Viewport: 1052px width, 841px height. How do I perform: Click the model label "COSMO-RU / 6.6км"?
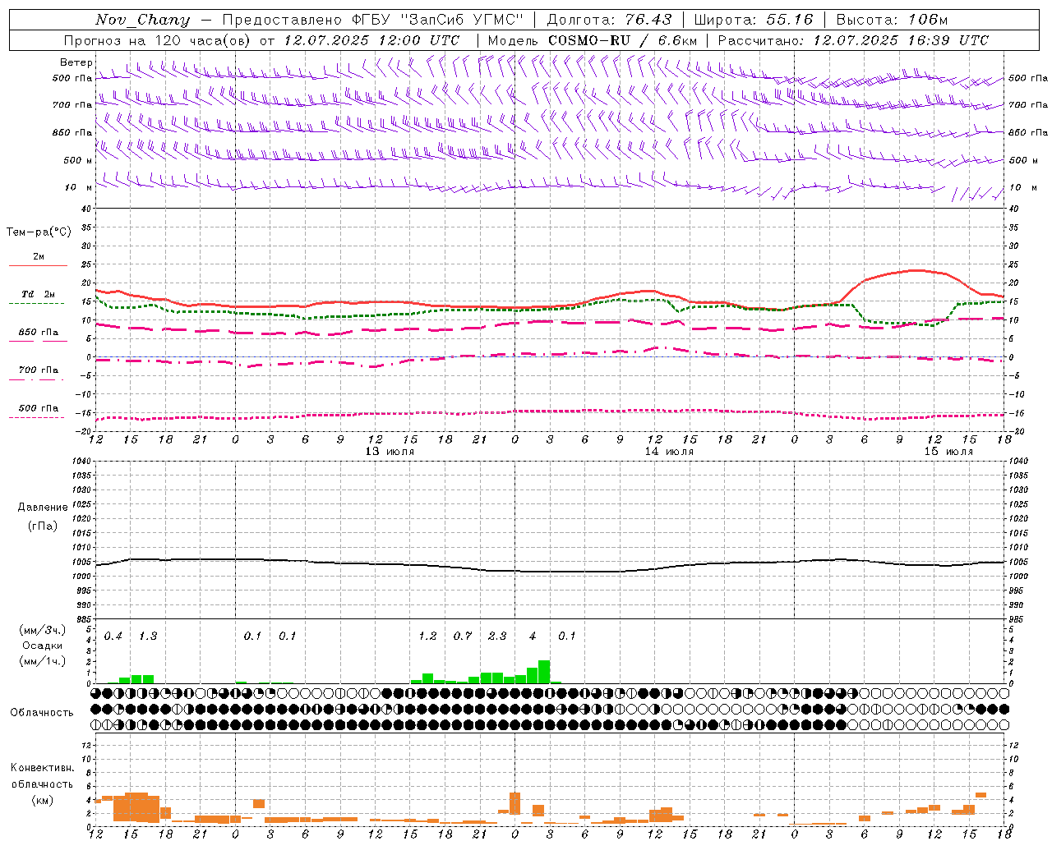pos(622,40)
